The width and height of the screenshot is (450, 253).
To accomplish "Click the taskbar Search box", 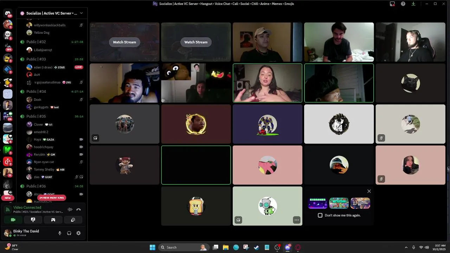I will click(184, 247).
